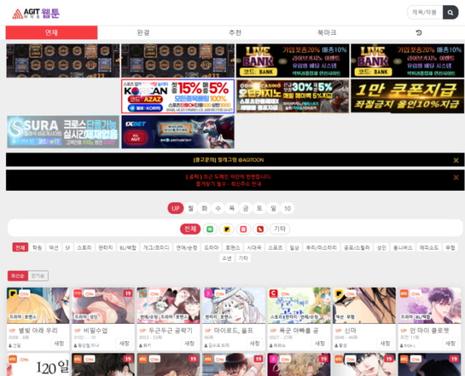Screen dimensions: 465x376
Task: Click the SURA banner ad
Action: pyautogui.click(x=63, y=132)
